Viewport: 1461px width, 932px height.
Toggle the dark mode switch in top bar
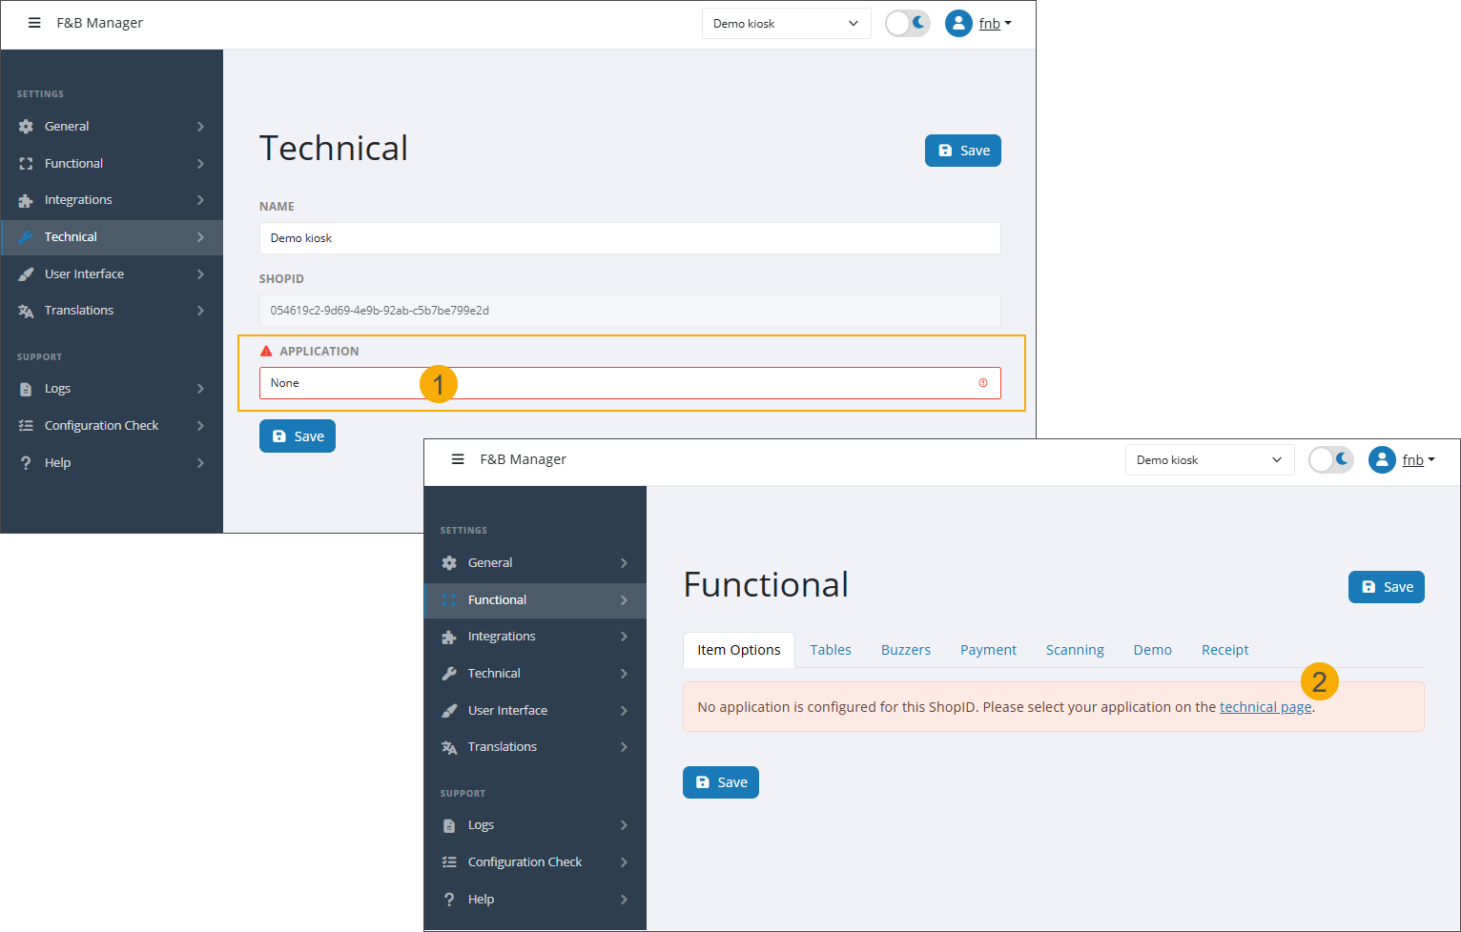pos(907,23)
